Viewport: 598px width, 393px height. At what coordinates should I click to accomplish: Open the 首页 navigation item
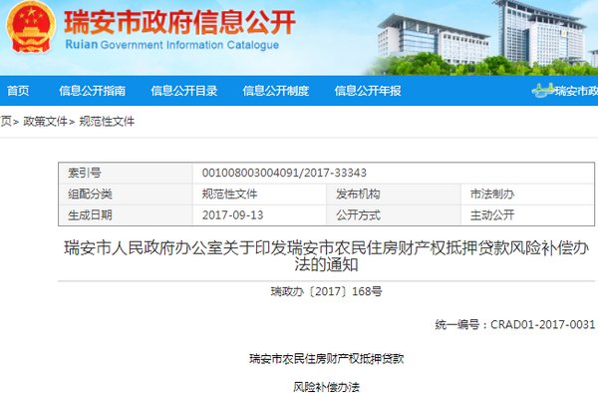[x=18, y=91]
